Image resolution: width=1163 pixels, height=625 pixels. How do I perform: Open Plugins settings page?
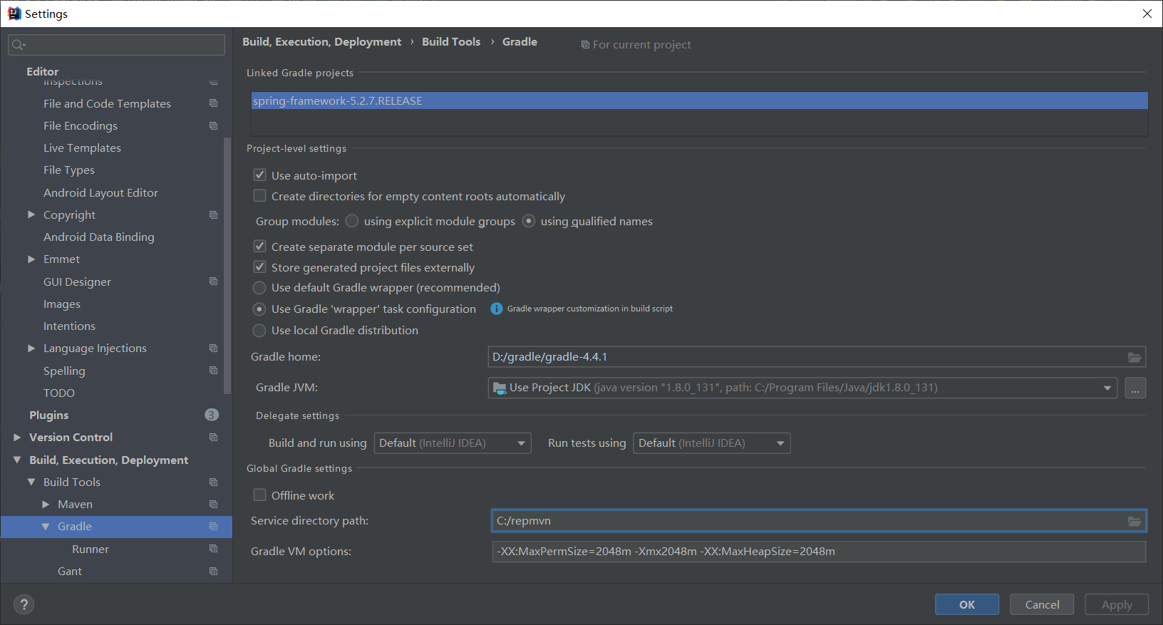(x=49, y=415)
